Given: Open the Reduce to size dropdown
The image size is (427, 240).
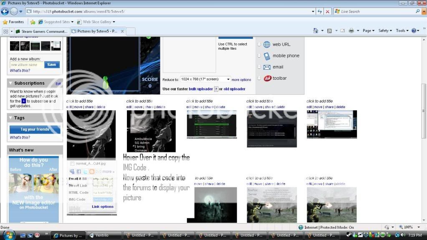Looking at the screenshot, I should pyautogui.click(x=205, y=79).
